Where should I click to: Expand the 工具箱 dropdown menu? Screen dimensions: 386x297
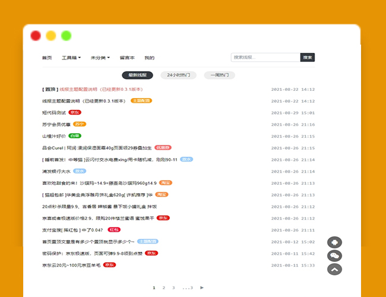tap(71, 58)
